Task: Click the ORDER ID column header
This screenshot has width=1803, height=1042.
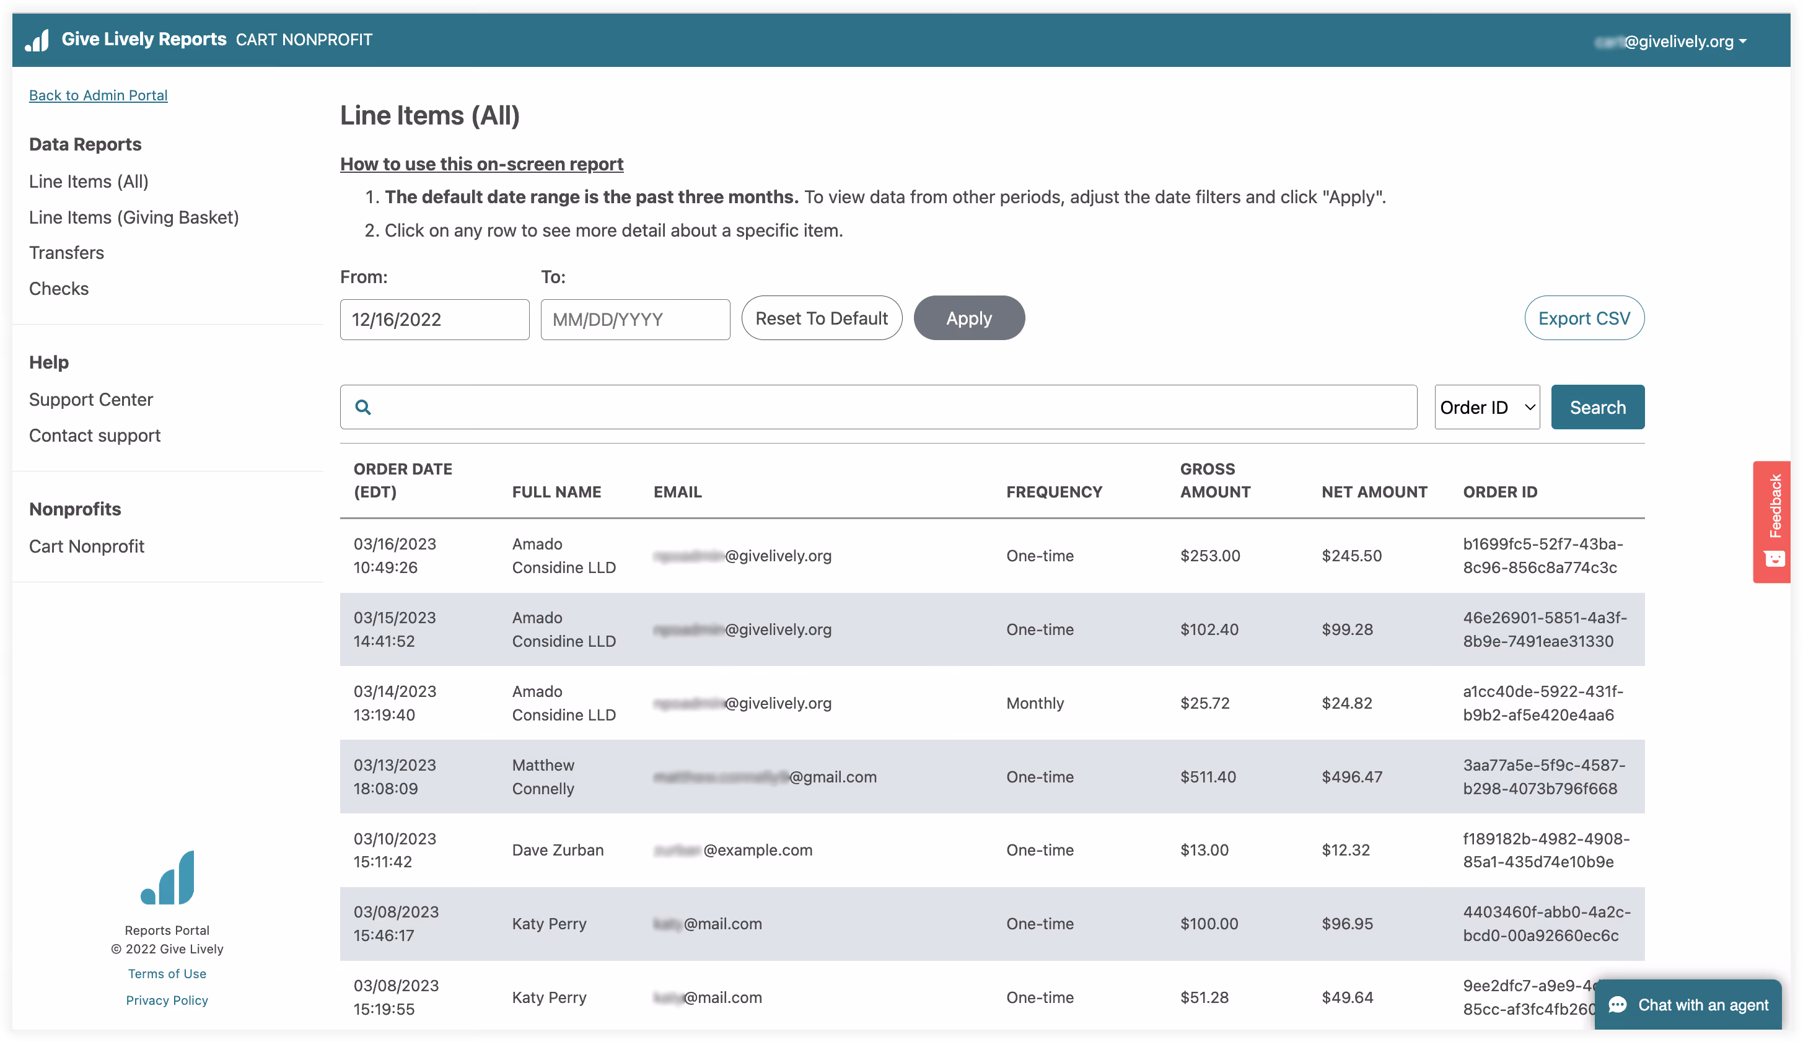Action: pyautogui.click(x=1499, y=492)
